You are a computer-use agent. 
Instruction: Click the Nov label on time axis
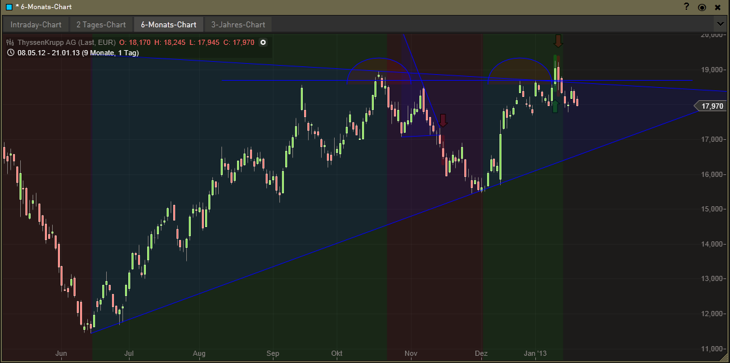(411, 354)
